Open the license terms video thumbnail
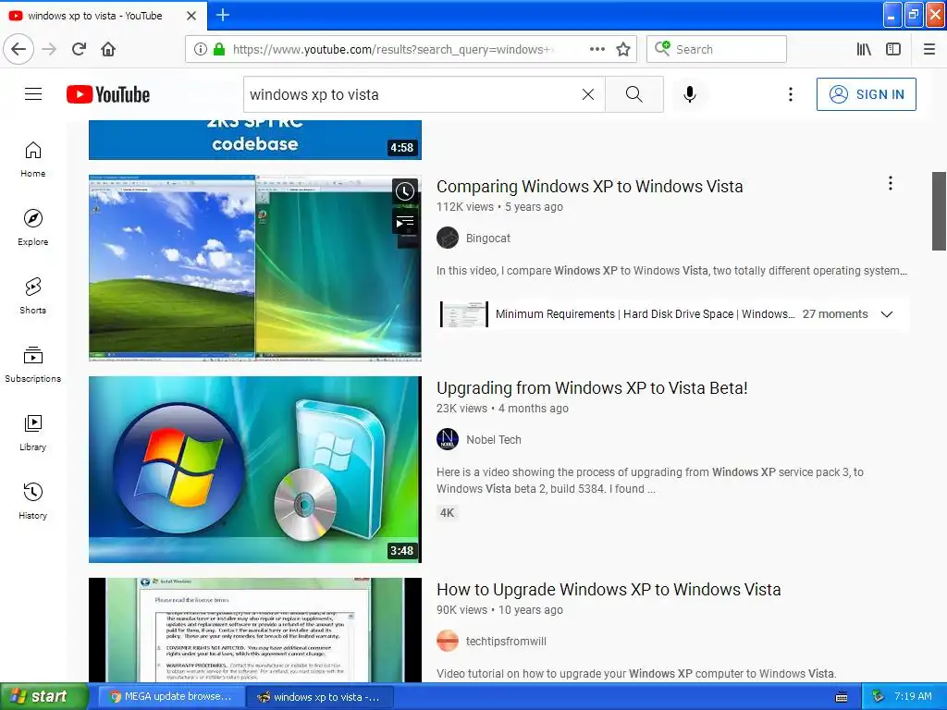Screen dimensions: 947x710 click(x=255, y=630)
